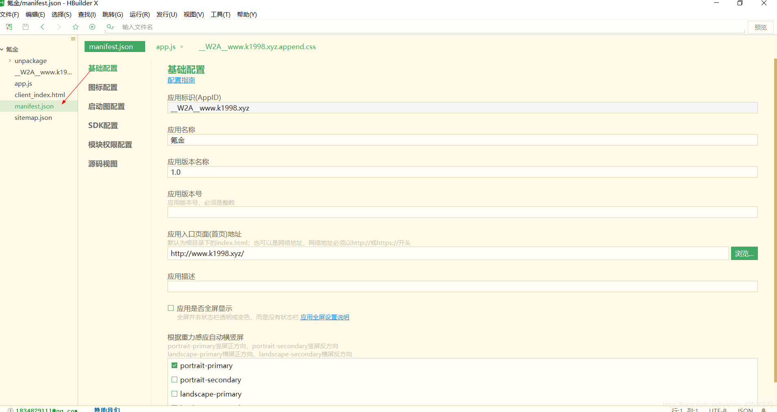The image size is (777, 412).
Task: Click the account email in status bar
Action: click(x=46, y=410)
